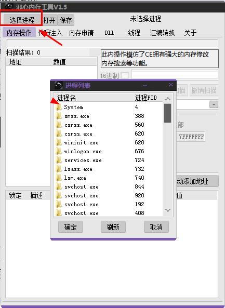Click PID value 560
The height and width of the screenshot is (308, 225).
click(x=139, y=125)
